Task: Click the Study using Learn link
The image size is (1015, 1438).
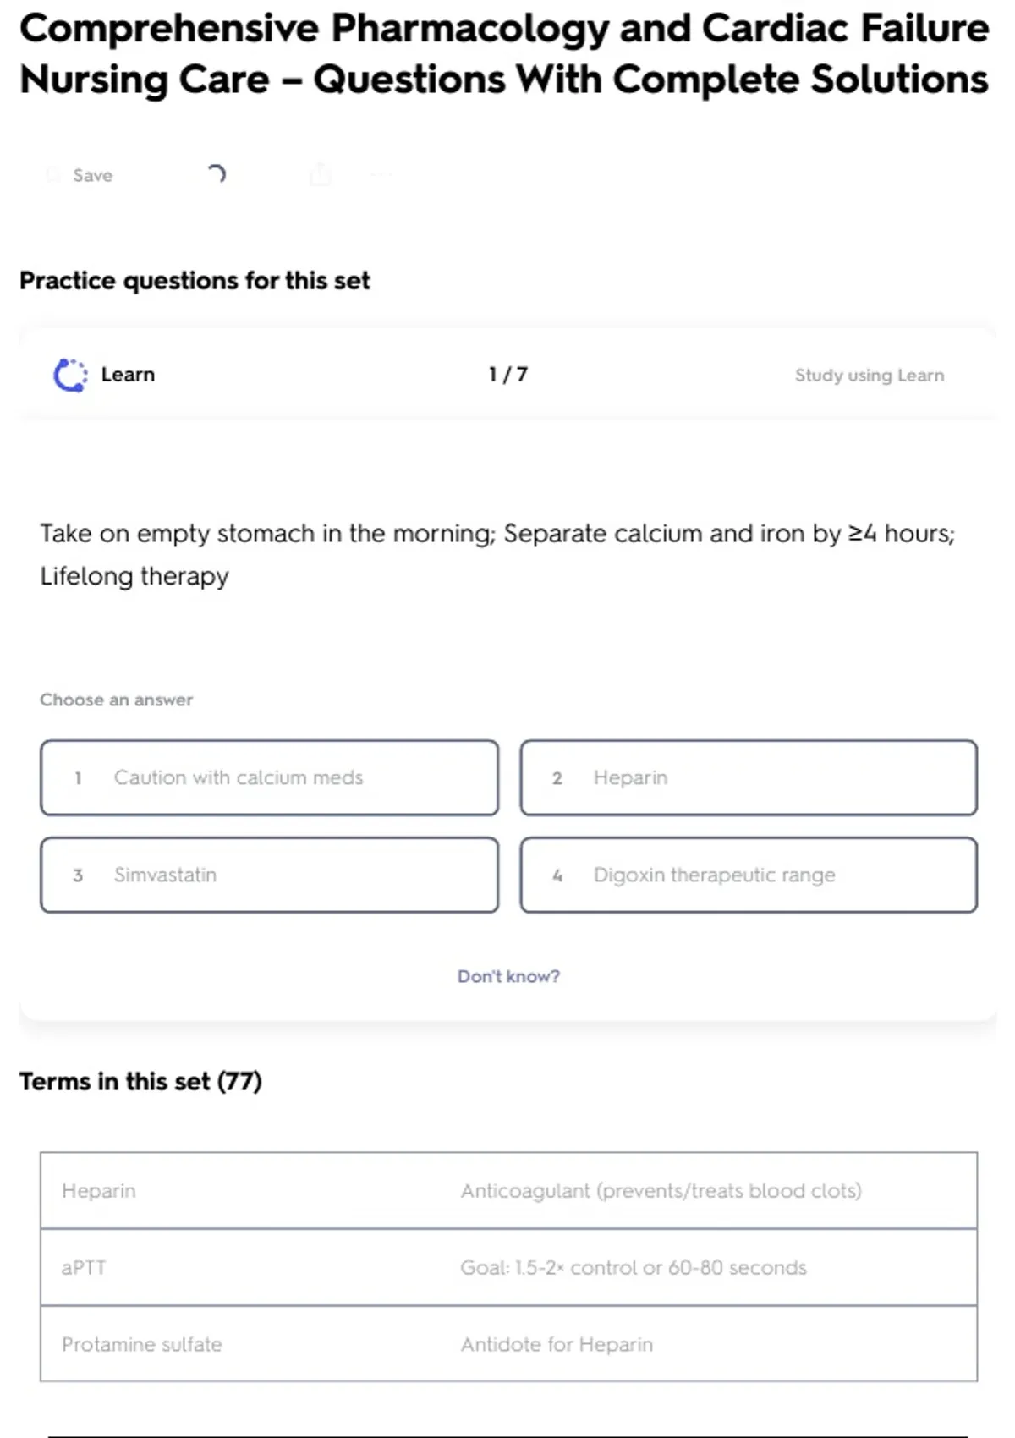Action: coord(869,375)
